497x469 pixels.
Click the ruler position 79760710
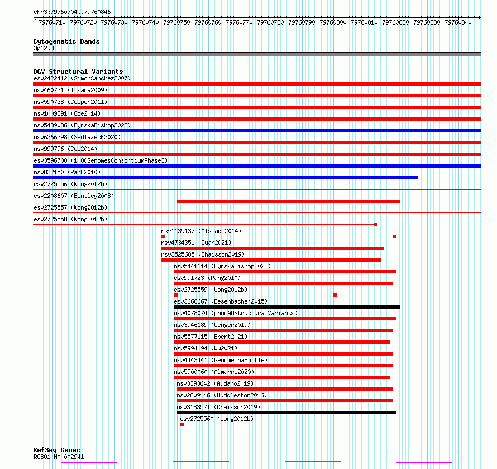[x=52, y=22]
